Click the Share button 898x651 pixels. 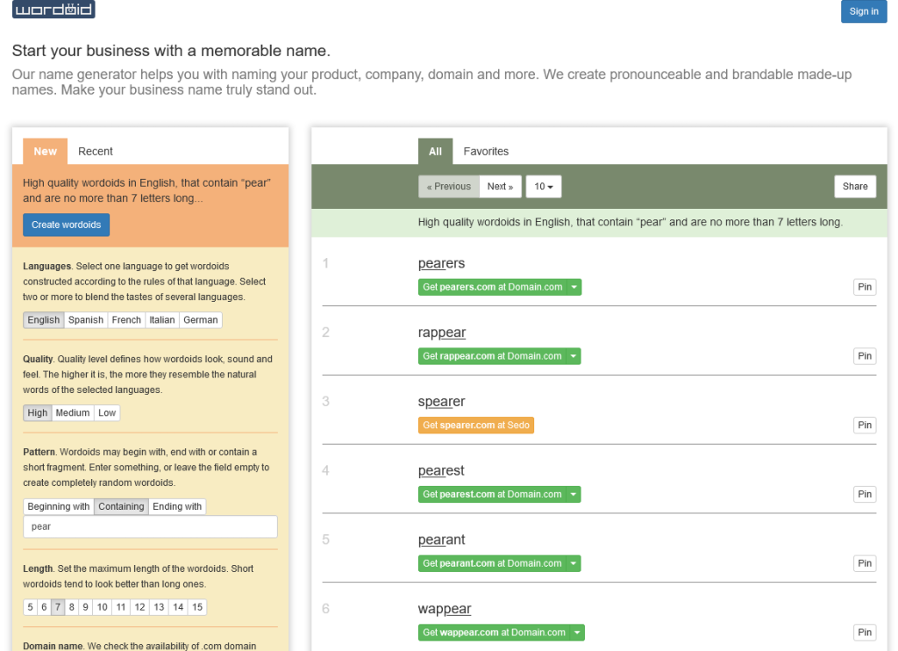855,187
